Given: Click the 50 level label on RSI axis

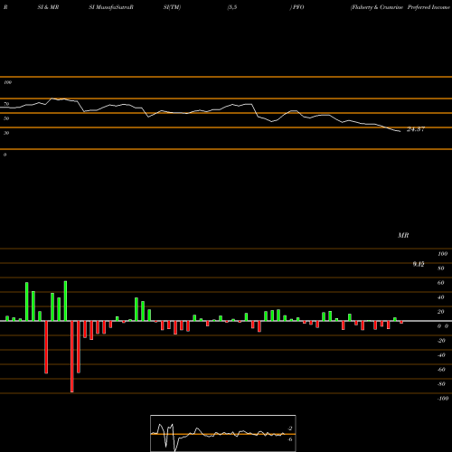Looking at the screenshot, I should [6, 118].
